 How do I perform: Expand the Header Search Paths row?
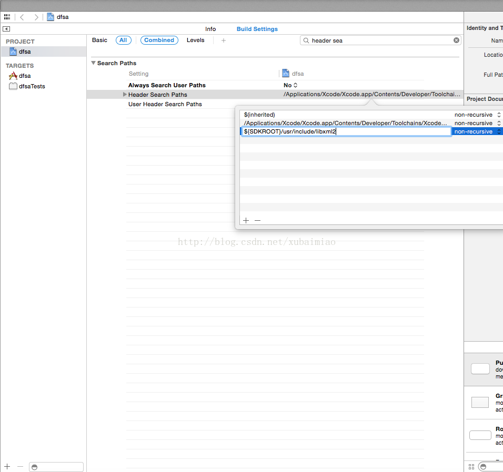[125, 95]
